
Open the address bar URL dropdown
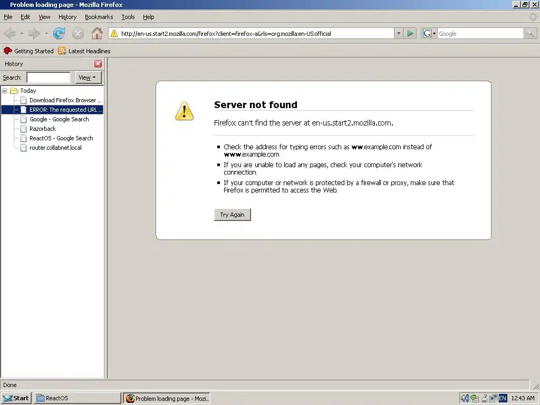coord(399,33)
